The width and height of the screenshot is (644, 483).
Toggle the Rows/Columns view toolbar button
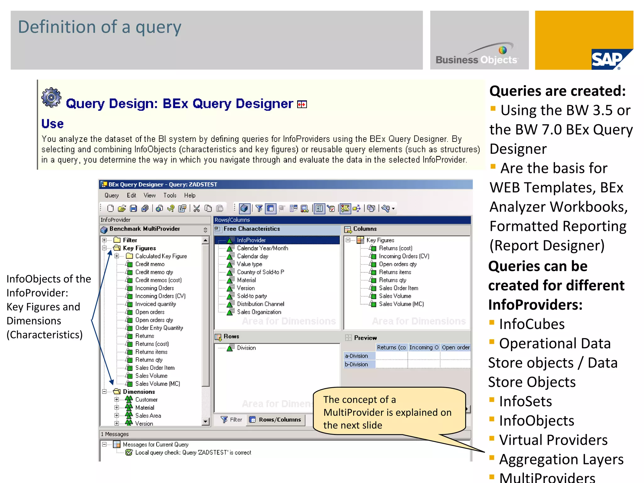[x=270, y=208]
